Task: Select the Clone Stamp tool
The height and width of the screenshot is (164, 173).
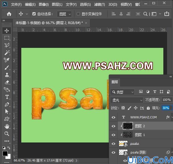Action: [7, 75]
